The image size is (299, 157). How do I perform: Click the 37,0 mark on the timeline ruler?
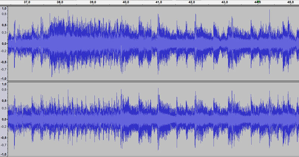(27, 2)
